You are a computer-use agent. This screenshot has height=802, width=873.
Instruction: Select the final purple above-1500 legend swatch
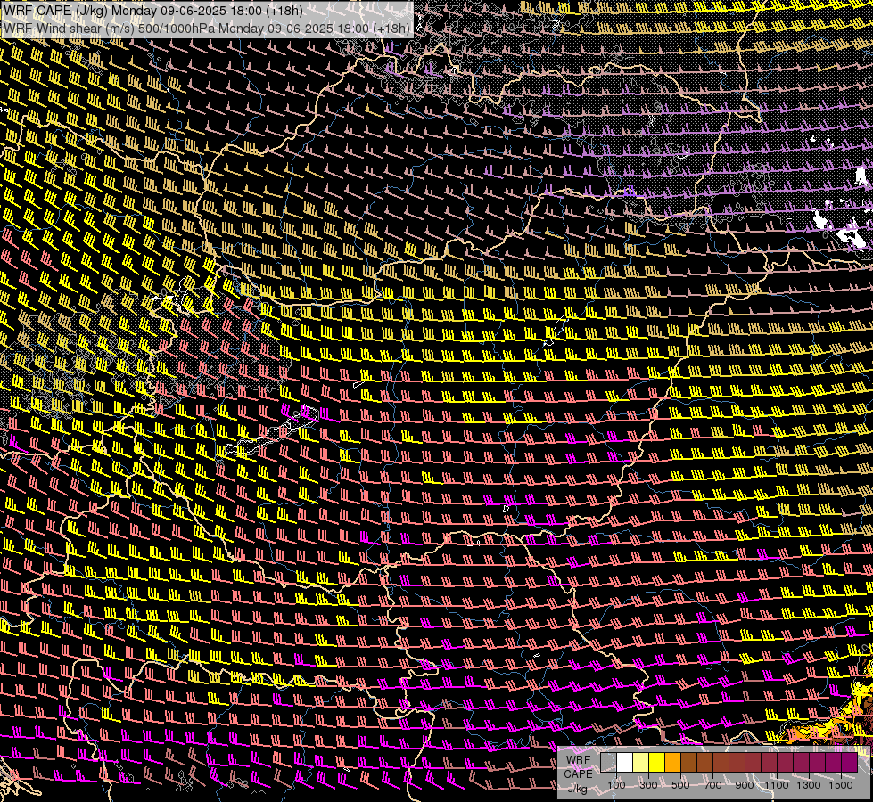(x=850, y=762)
